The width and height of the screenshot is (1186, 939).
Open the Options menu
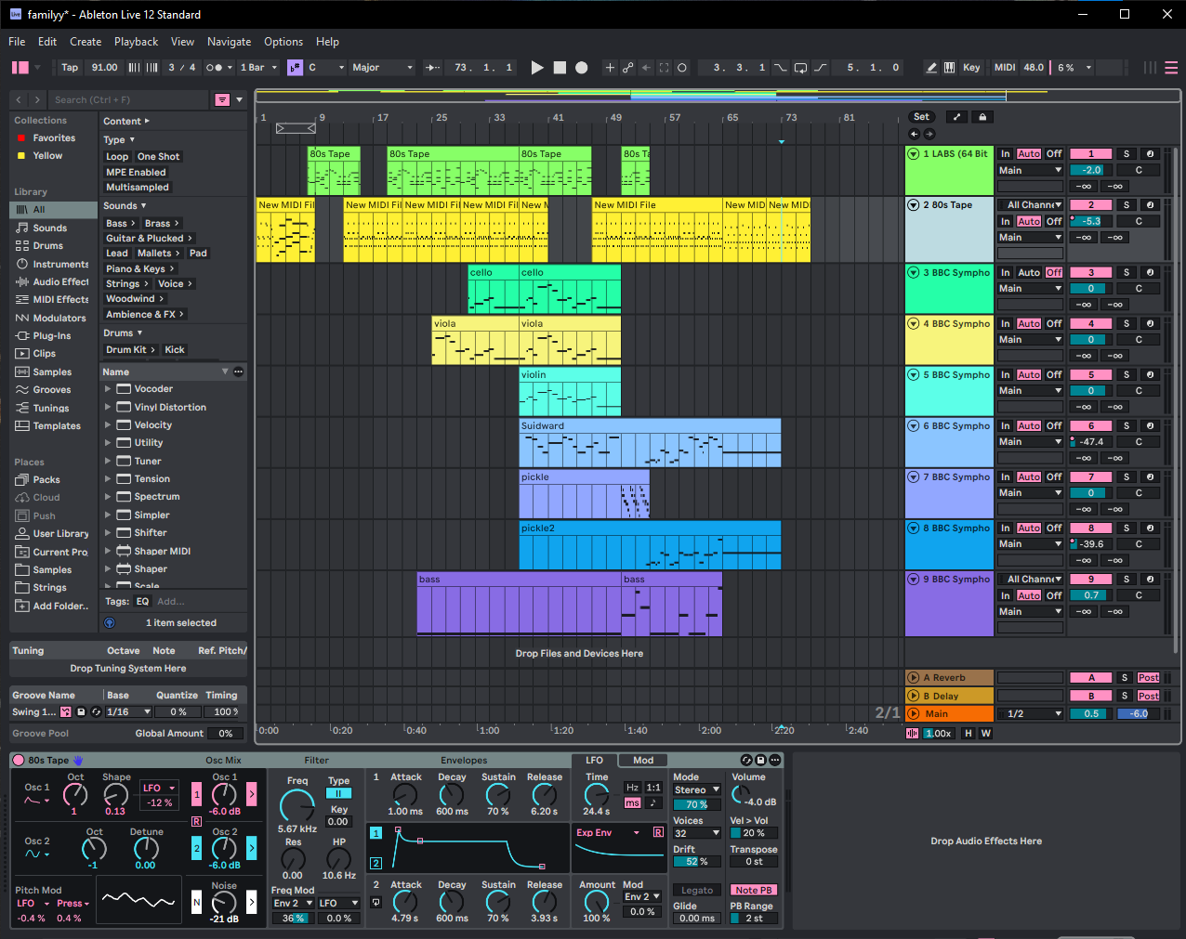283,42
